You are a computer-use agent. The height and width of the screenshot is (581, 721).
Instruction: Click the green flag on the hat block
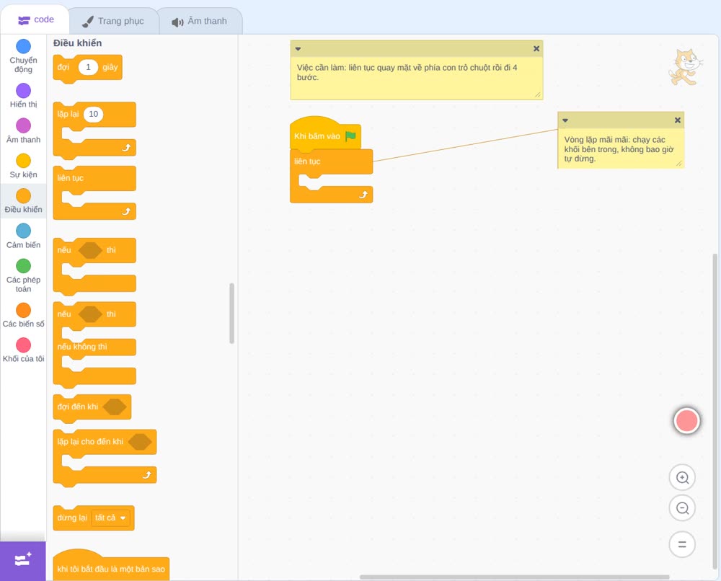pyautogui.click(x=351, y=136)
